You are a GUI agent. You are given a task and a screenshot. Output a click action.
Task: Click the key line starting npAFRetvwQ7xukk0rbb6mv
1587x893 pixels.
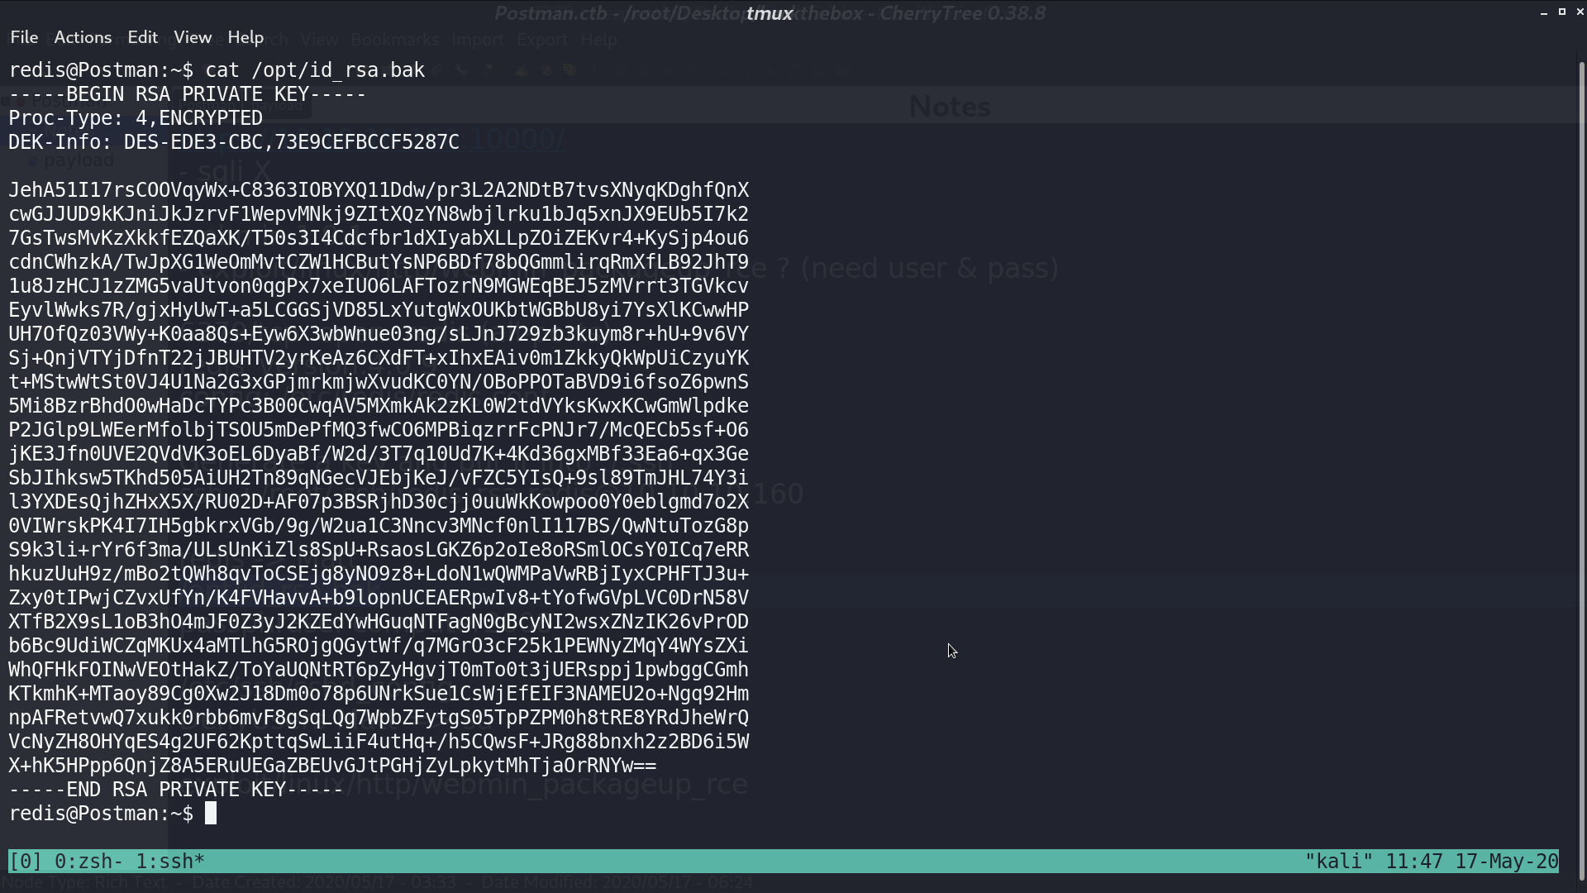click(379, 718)
